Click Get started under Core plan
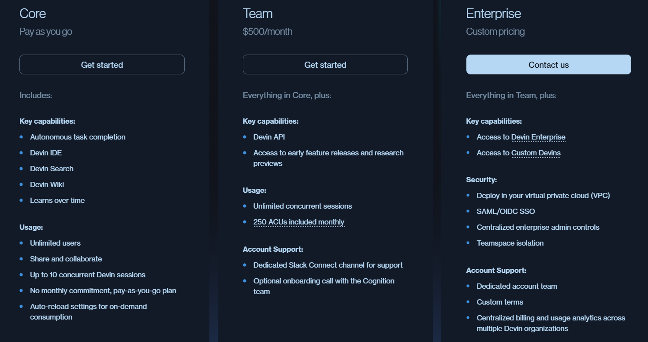 coord(102,65)
